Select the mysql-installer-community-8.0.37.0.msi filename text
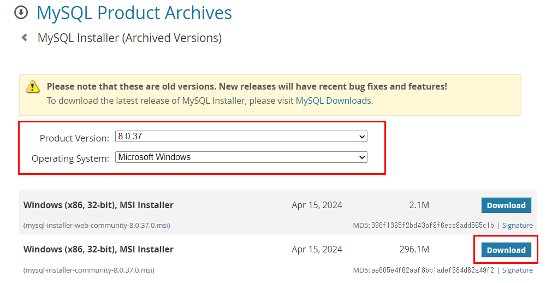Image resolution: width=546 pixels, height=283 pixels. point(89,270)
